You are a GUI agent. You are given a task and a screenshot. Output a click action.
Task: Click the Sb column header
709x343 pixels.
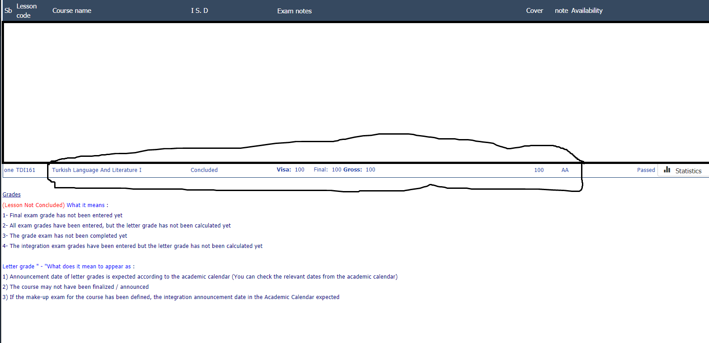tap(8, 11)
